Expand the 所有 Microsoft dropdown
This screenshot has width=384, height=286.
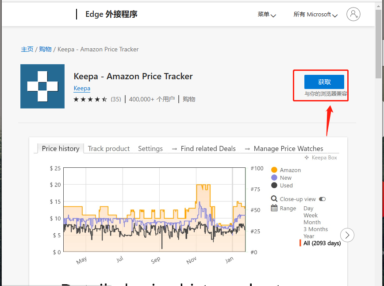[x=315, y=15]
